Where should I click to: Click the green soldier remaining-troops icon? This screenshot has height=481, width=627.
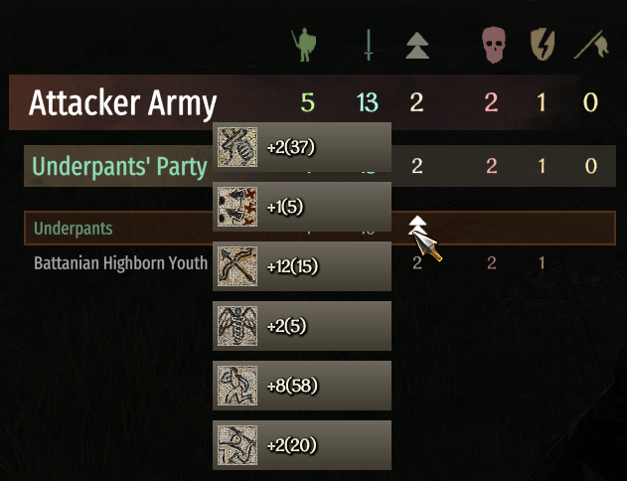[304, 45]
